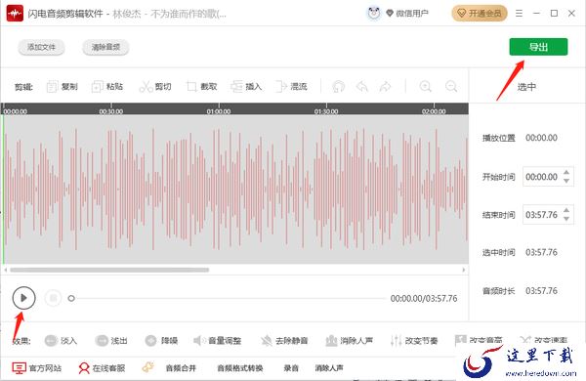
Task: Click the waveform horizontal scrollbar
Action: point(109,270)
